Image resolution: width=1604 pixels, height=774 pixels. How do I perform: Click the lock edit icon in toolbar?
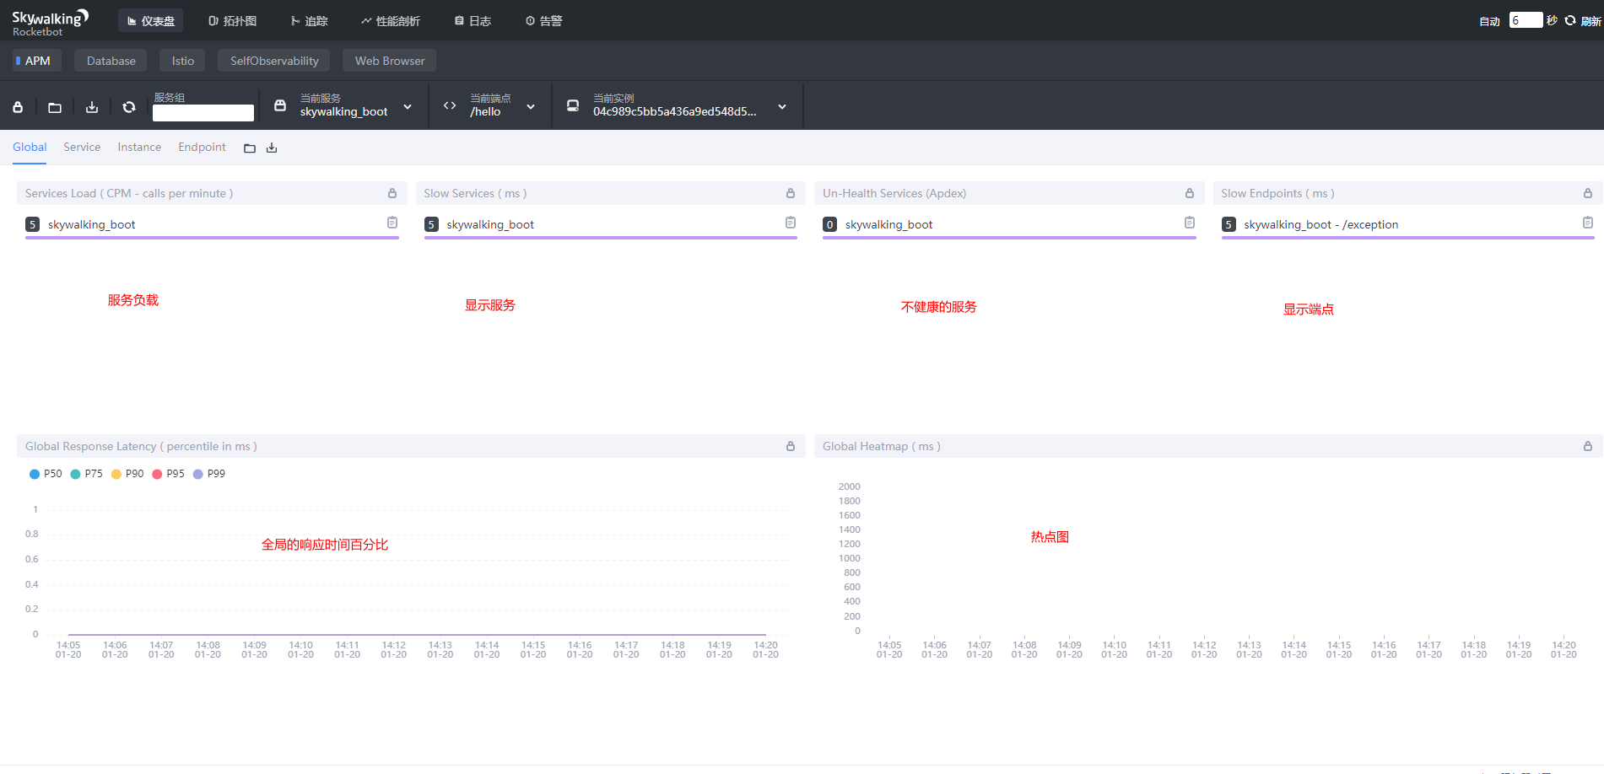click(18, 107)
